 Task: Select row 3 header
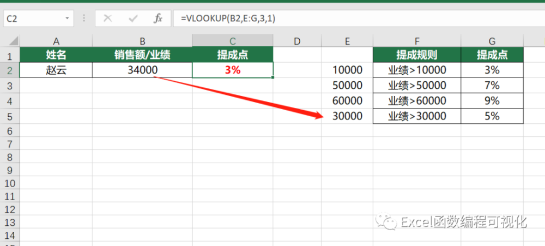click(x=10, y=86)
